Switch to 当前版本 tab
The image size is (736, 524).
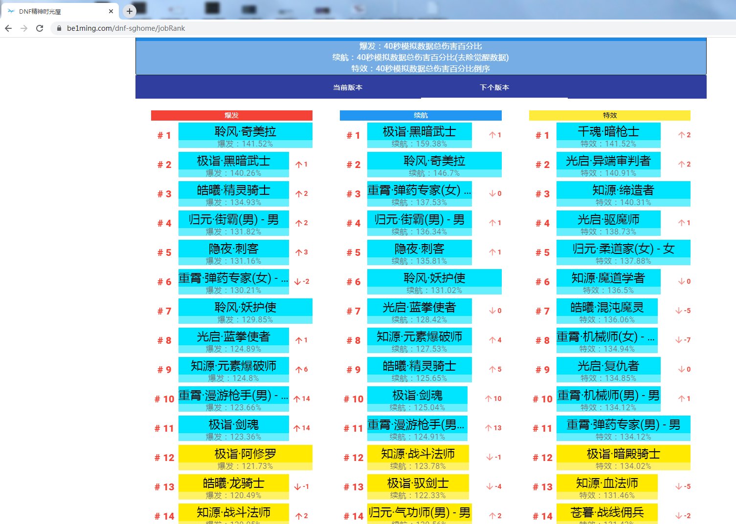pos(348,87)
